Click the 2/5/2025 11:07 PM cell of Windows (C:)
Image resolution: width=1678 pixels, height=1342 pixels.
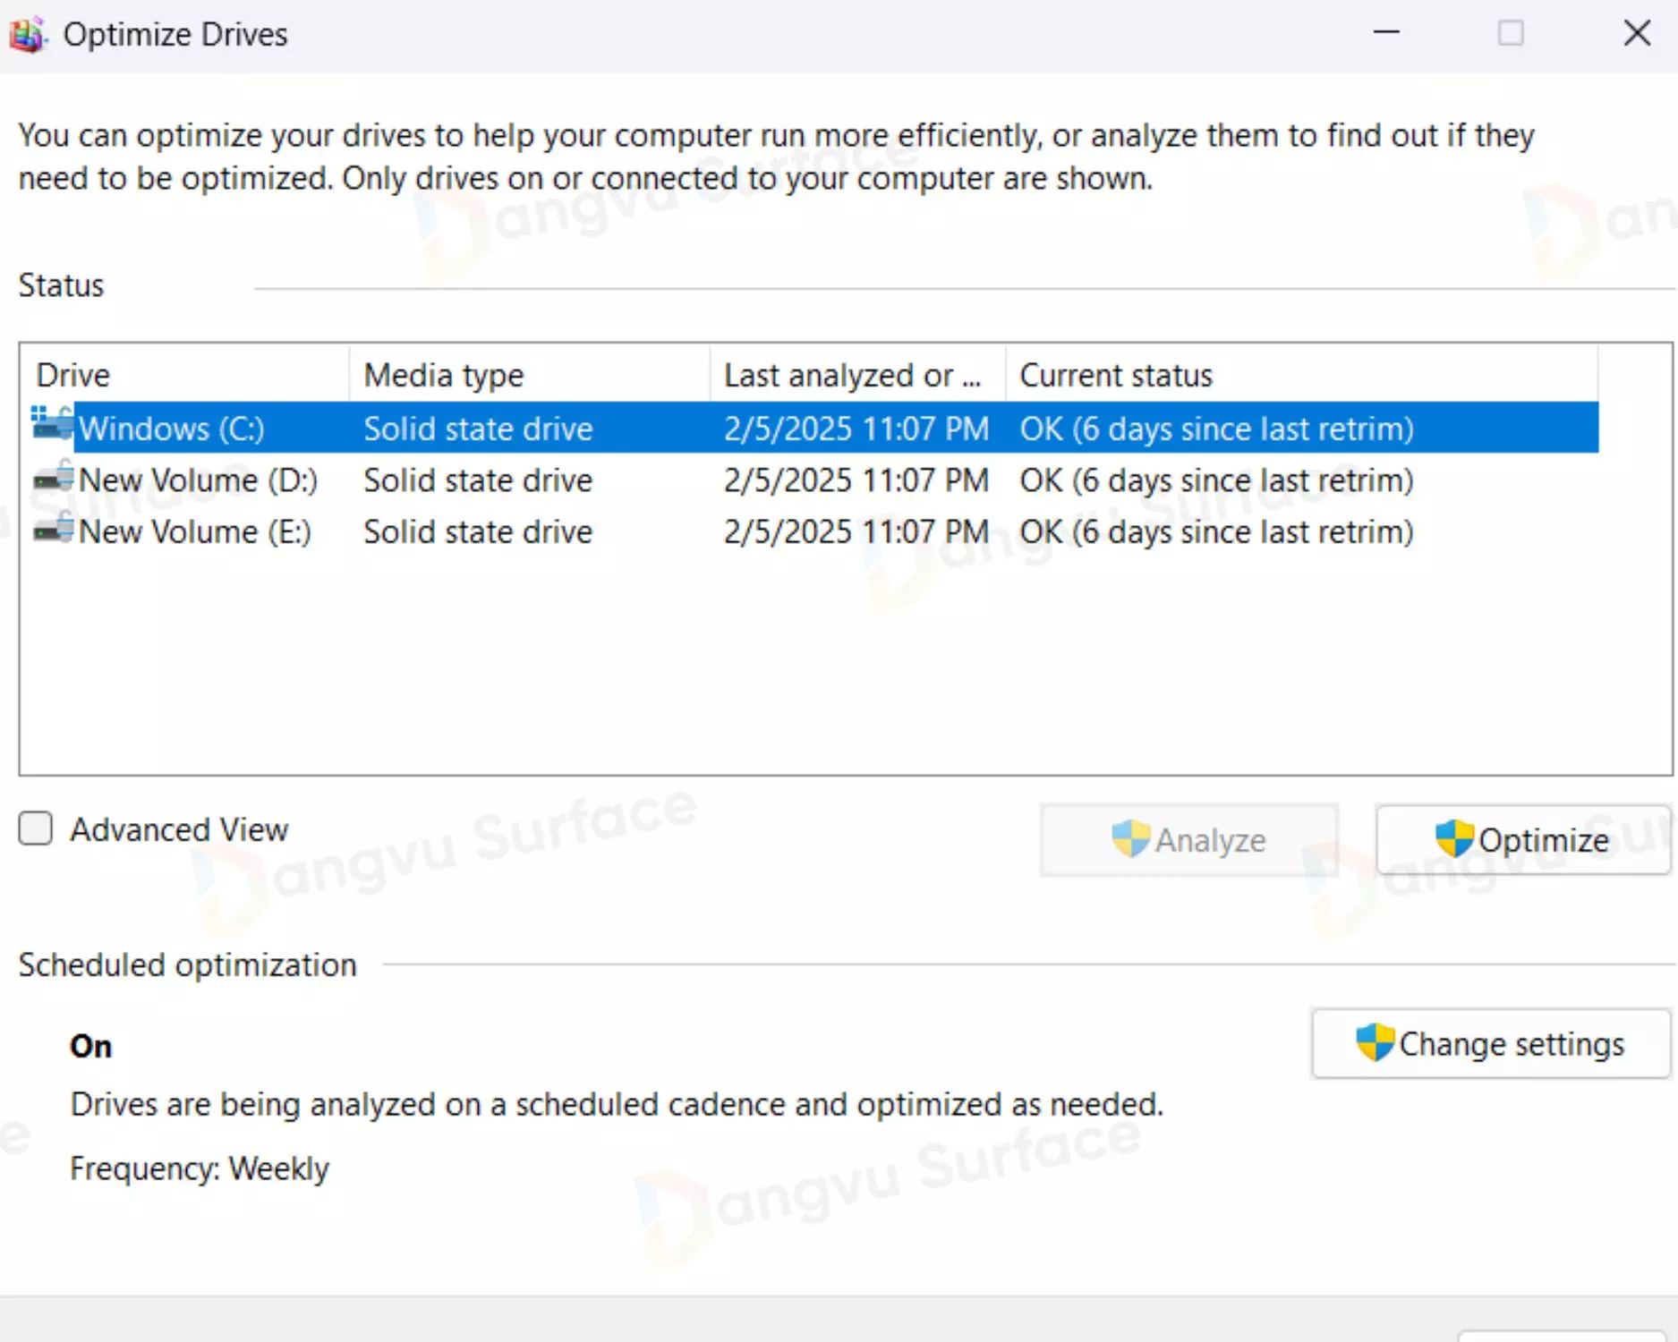point(856,429)
